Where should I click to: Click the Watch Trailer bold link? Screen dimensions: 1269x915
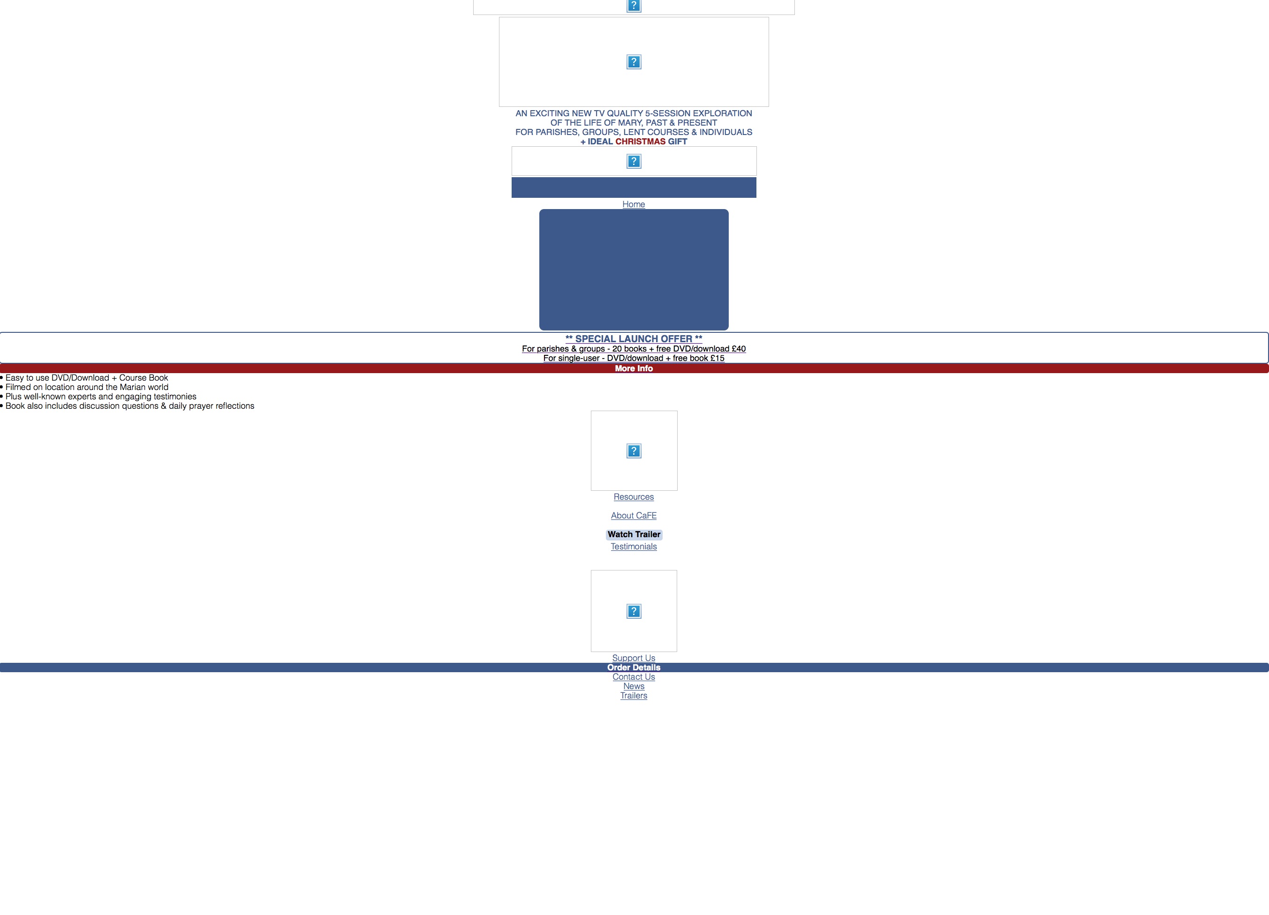[634, 533]
